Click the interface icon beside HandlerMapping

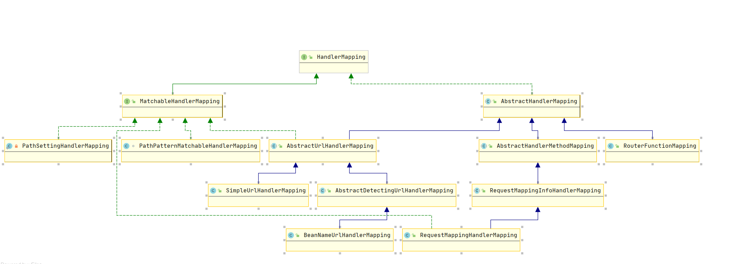(304, 57)
